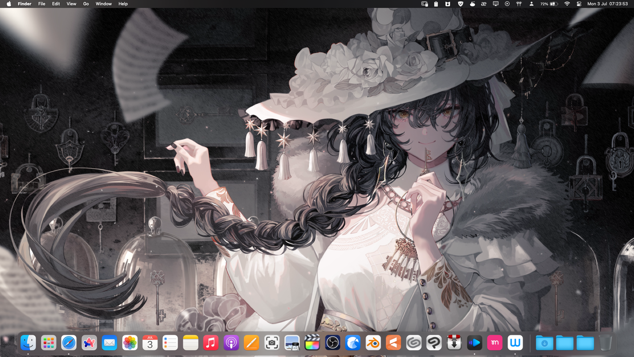
Task: Open Blender from the Dock
Action: pyautogui.click(x=373, y=343)
